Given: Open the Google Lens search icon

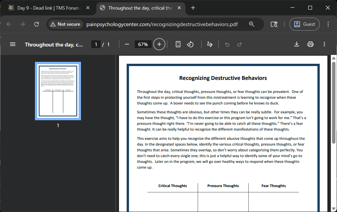Looking at the screenshot, I should click(274, 24).
